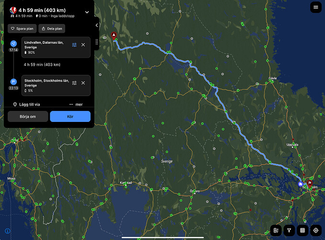
Task: Click the Moss city label
Action: [11, 179]
